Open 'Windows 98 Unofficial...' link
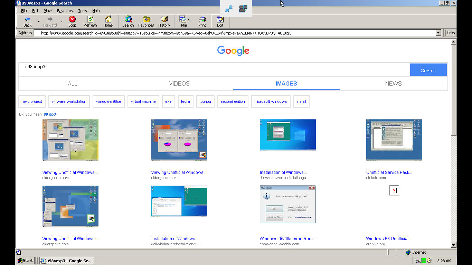This screenshot has height=265, width=472. click(389, 238)
